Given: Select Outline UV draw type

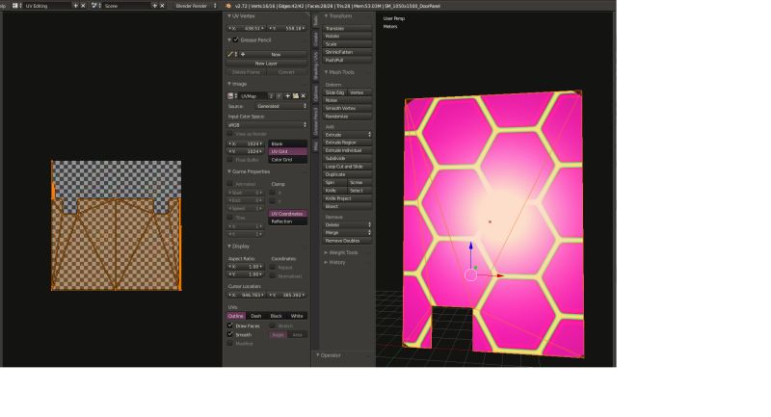Looking at the screenshot, I should click(x=236, y=316).
